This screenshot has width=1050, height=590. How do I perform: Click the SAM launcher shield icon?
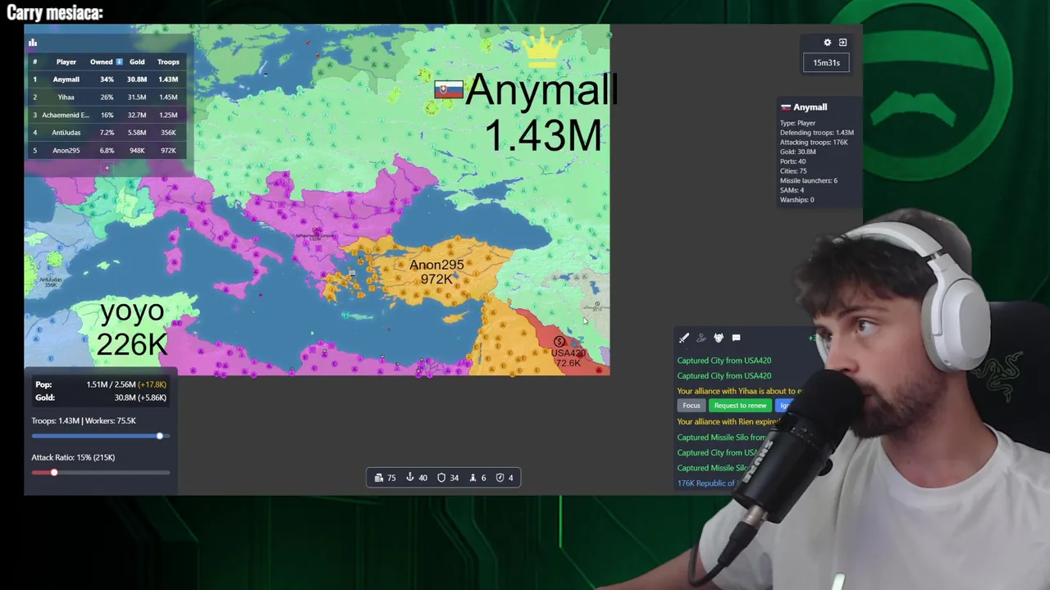point(500,478)
